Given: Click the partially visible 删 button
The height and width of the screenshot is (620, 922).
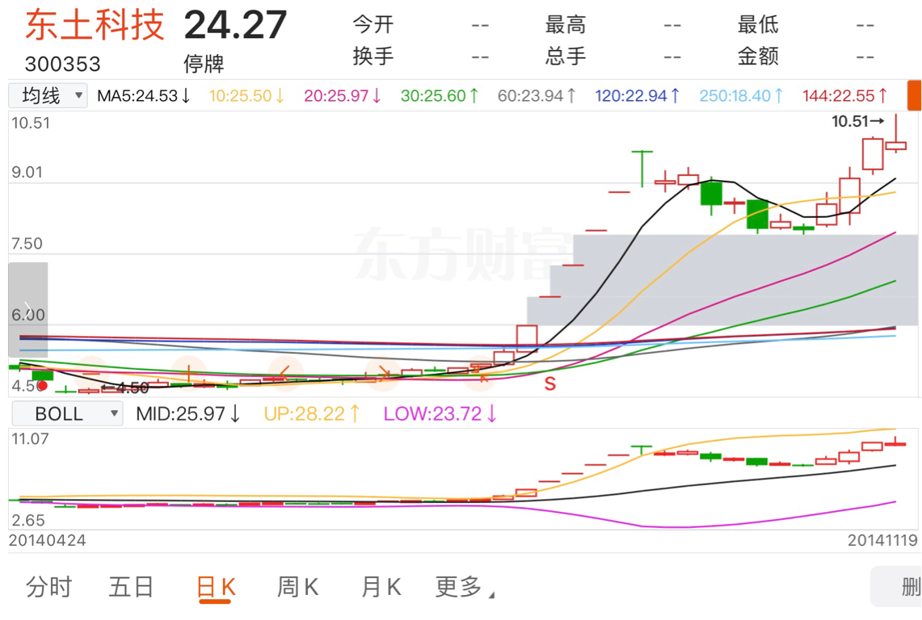Looking at the screenshot, I should 897,587.
